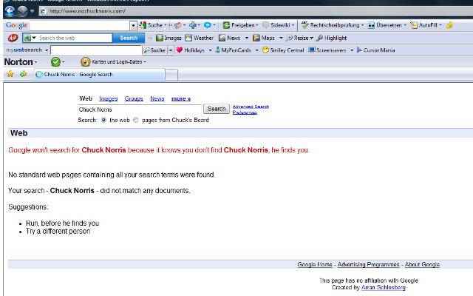
Task: Select the Chuck Norris - Google Search tab
Action: point(100,75)
